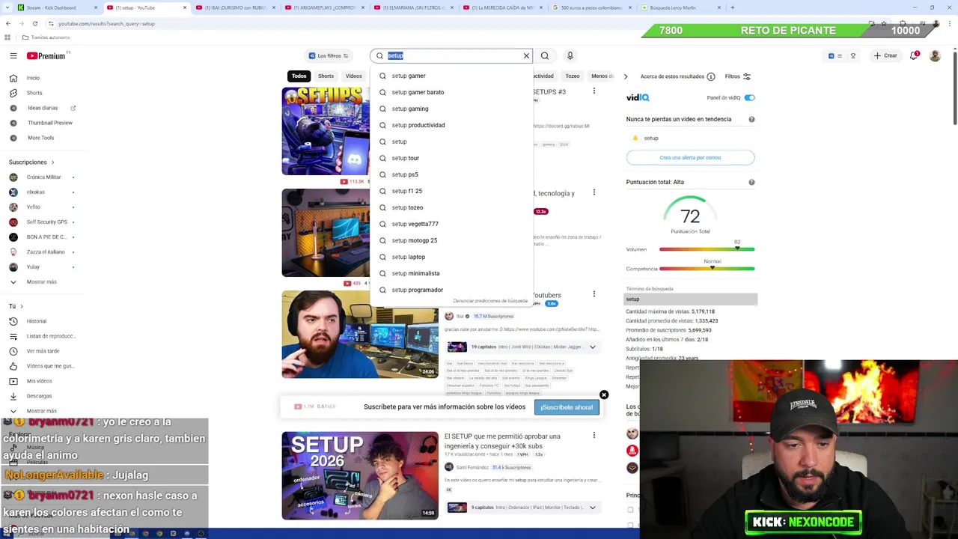Open help for Puntuación total

pos(751,182)
